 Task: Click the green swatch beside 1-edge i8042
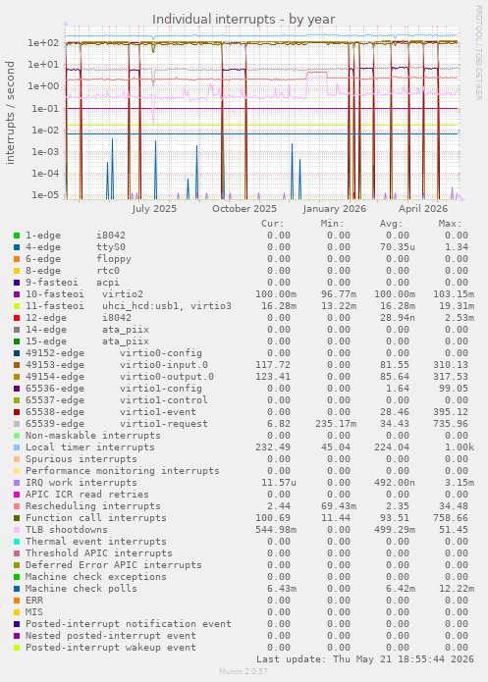click(17, 236)
